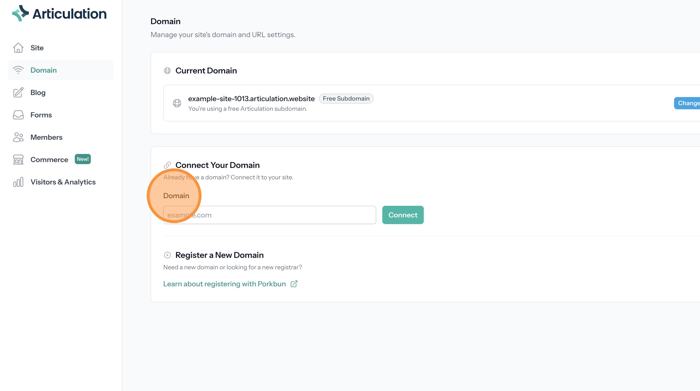Viewport: 700px width, 391px height.
Task: Click the Commerce storefront icon
Action: pyautogui.click(x=18, y=160)
